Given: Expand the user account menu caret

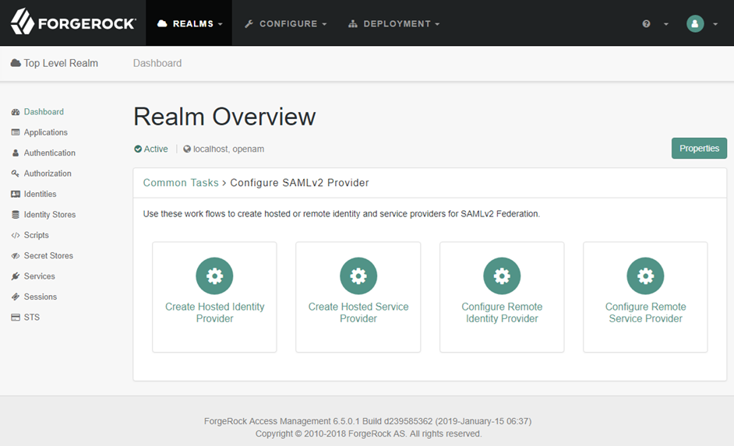Looking at the screenshot, I should tap(715, 24).
